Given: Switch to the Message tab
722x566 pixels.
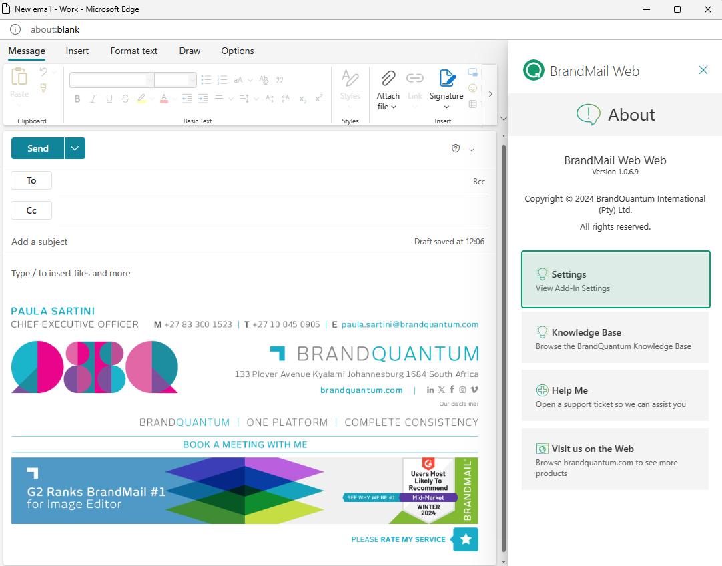Looking at the screenshot, I should [27, 51].
